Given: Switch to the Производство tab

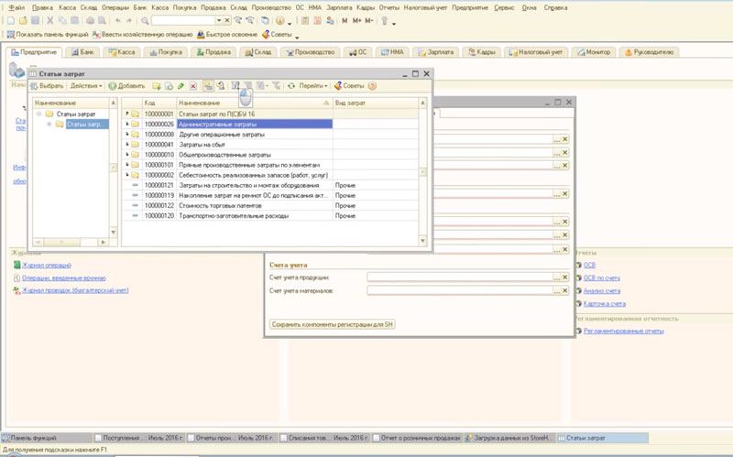Looking at the screenshot, I should (312, 52).
